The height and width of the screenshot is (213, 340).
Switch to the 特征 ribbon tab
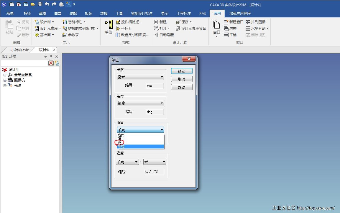(27, 14)
